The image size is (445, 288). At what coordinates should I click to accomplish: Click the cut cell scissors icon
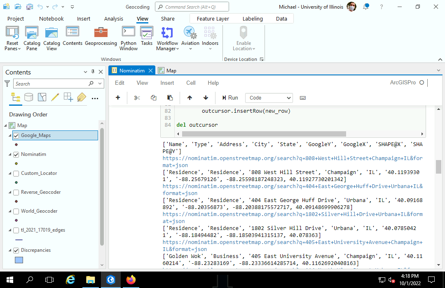pyautogui.click(x=137, y=98)
